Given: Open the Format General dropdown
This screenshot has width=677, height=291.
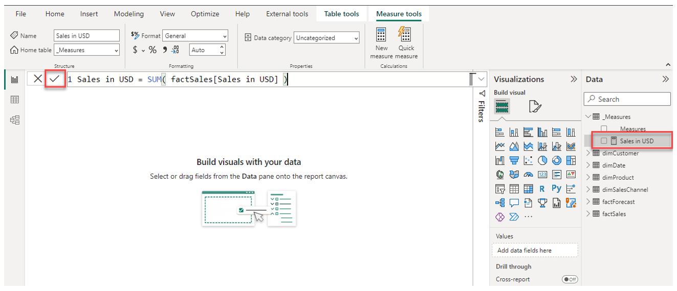Looking at the screenshot, I should (x=195, y=36).
